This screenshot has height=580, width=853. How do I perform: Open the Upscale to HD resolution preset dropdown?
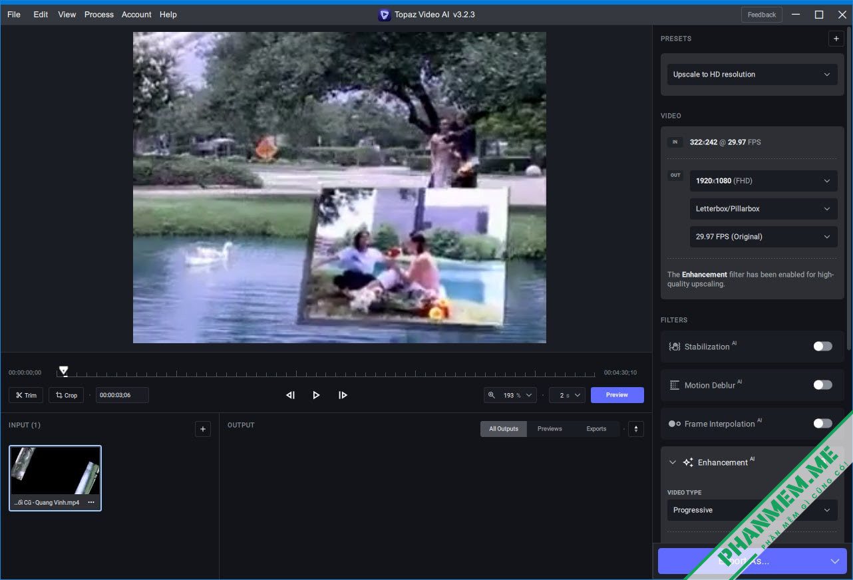point(752,74)
